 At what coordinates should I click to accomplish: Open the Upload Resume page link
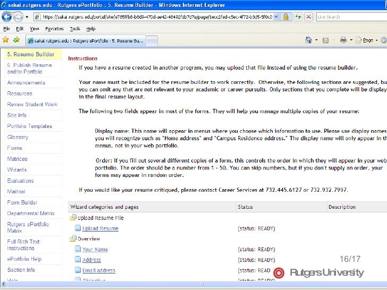(x=100, y=228)
